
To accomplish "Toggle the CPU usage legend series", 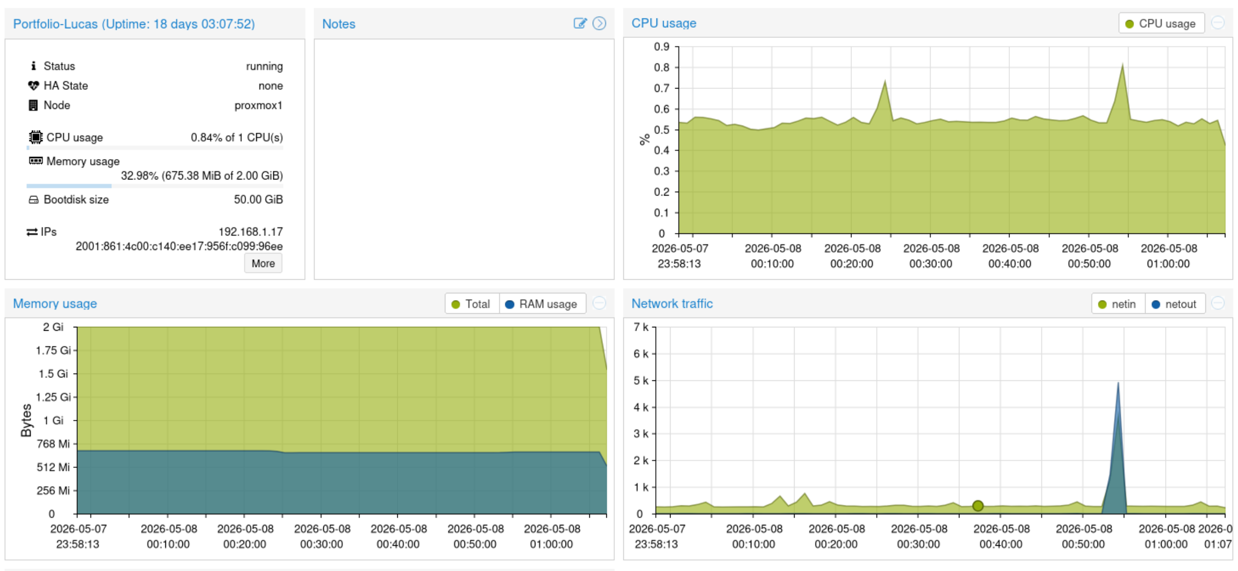I will (x=1161, y=23).
